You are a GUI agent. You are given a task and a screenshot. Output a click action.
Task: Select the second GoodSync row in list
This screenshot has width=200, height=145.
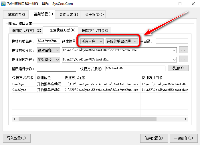100,90
